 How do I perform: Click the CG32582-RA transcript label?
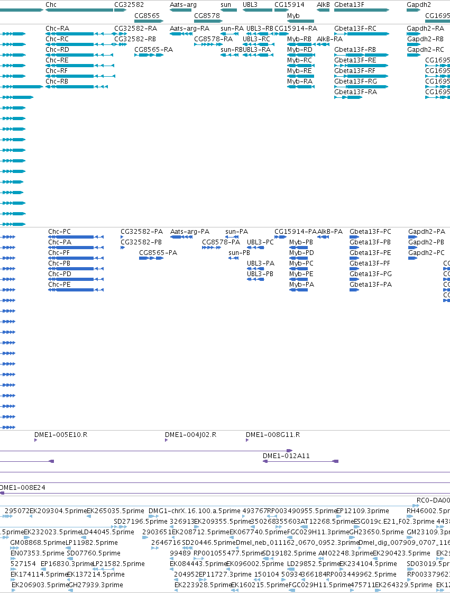pyautogui.click(x=135, y=29)
